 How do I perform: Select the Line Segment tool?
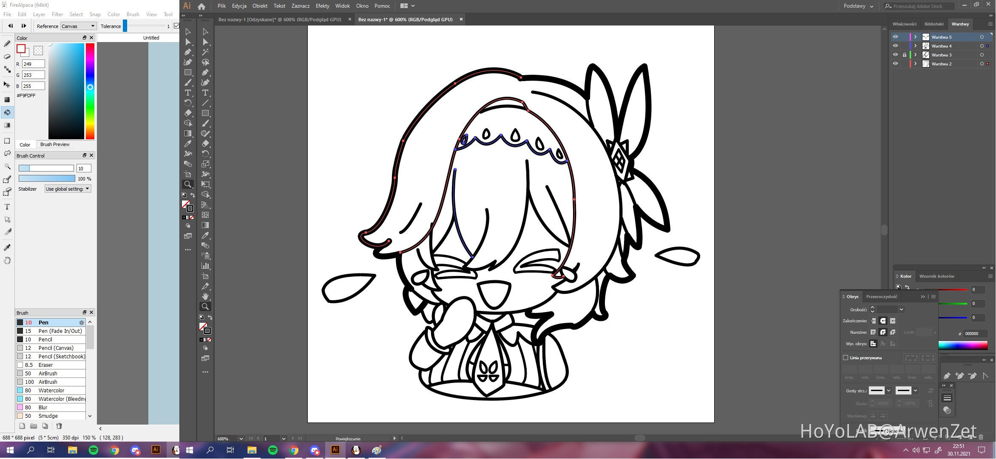(205, 103)
